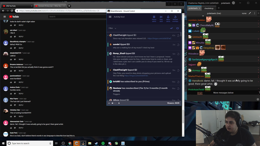Reload overlays in Ground Control
The width and height of the screenshot is (260, 146).
coord(175,19)
